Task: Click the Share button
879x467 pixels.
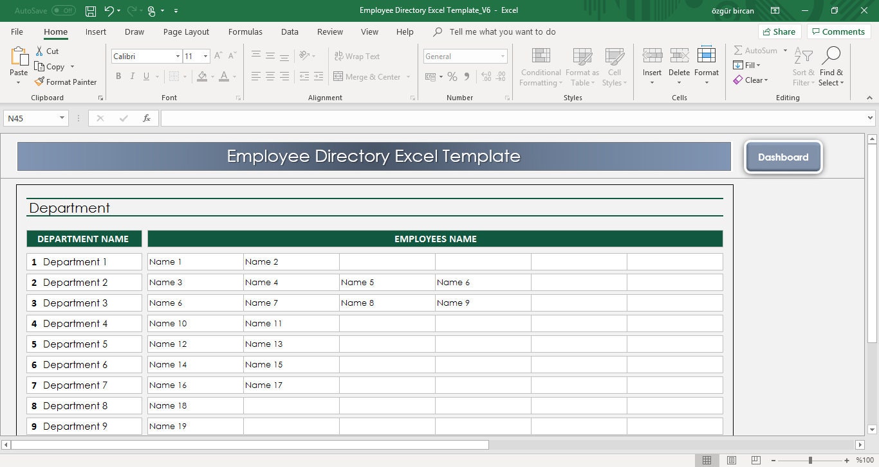Action: point(779,31)
